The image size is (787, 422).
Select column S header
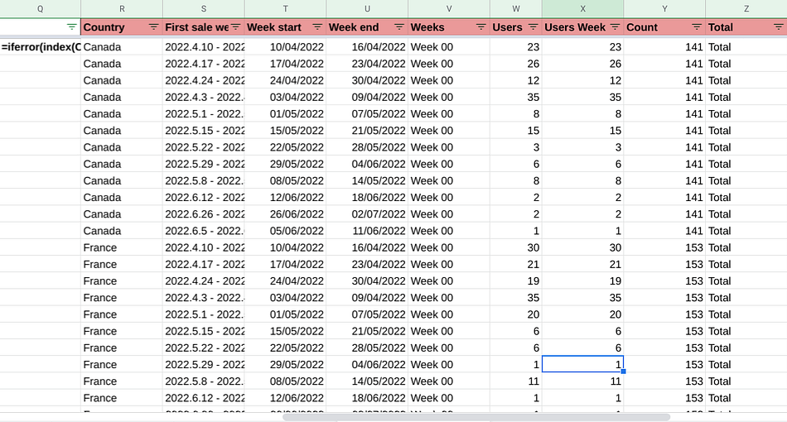[204, 9]
